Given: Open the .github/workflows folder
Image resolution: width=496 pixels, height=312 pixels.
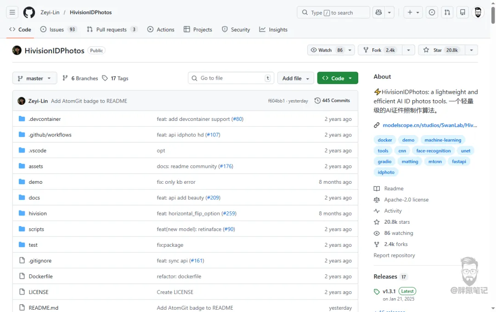Looking at the screenshot, I should coord(50,135).
